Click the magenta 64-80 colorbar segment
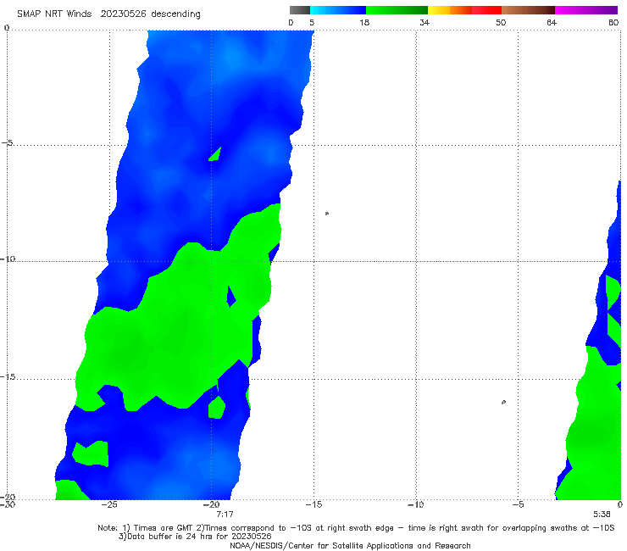Viewport: 627px width, 551px height. (586, 10)
